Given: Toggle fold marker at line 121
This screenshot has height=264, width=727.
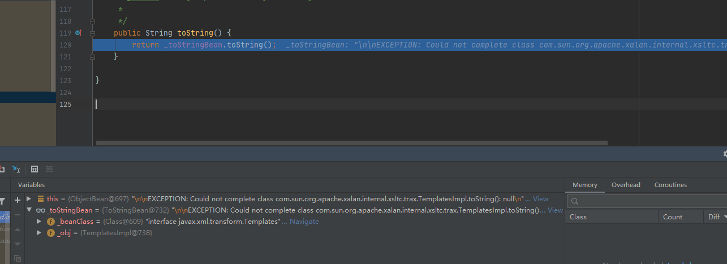Looking at the screenshot, I should click(x=92, y=57).
